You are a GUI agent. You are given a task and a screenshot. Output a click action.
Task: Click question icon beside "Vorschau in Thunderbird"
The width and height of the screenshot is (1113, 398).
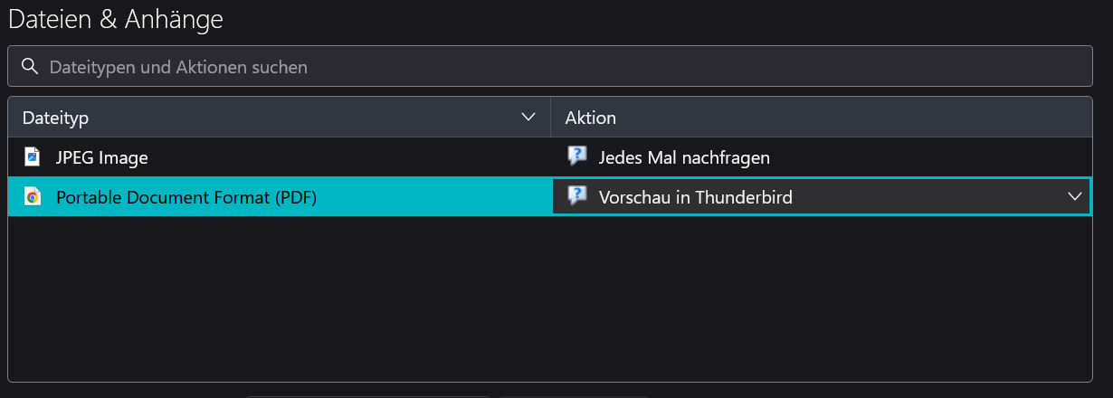click(576, 195)
